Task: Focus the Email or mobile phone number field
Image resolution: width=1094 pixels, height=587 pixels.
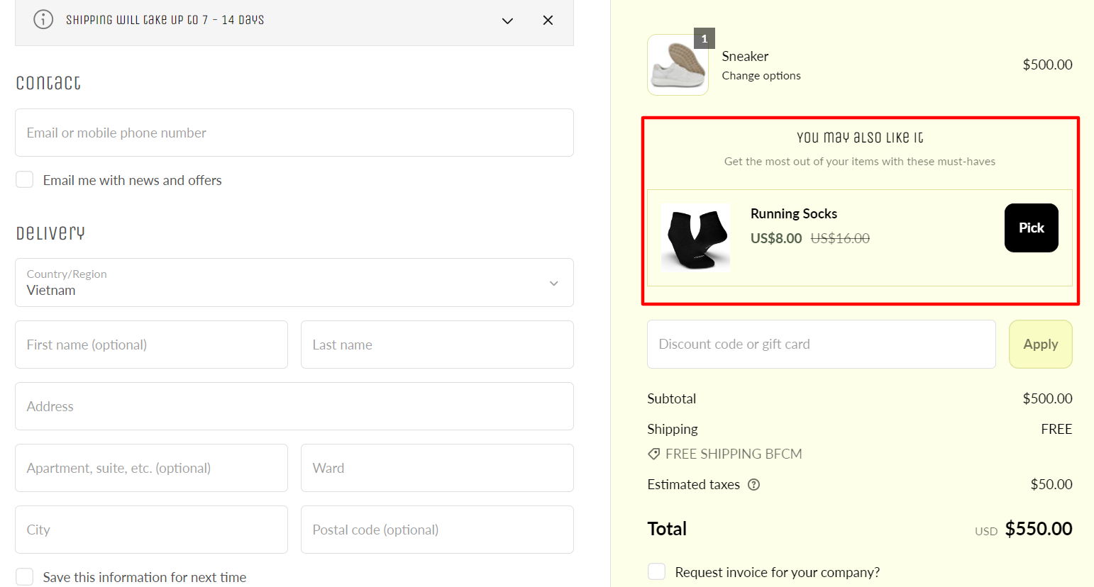Action: 294,133
